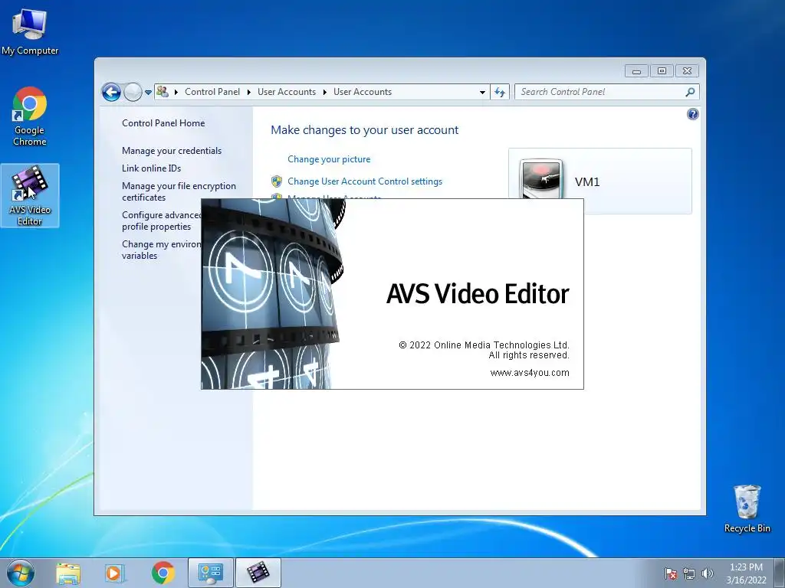Open the network icon in system tray
This screenshot has height=588, width=785.
pos(689,573)
